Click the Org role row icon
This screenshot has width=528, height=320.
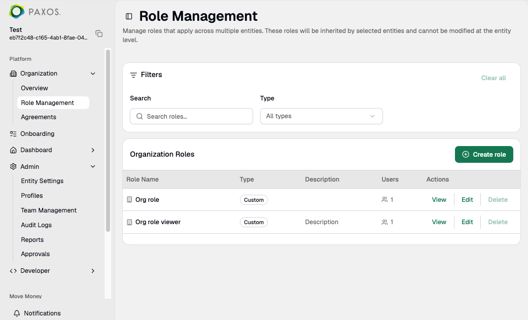point(129,199)
